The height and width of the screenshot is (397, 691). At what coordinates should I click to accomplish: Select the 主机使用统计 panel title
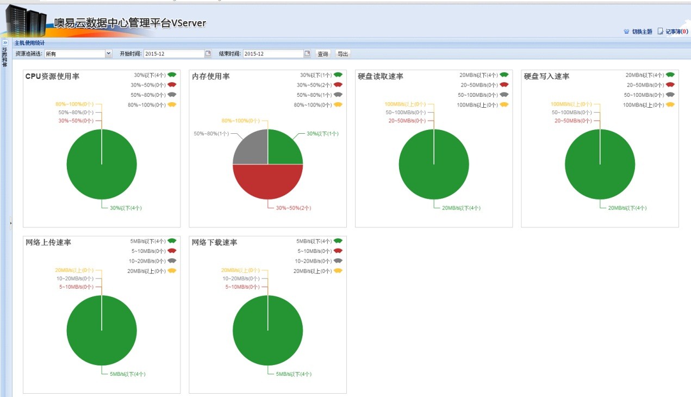tap(29, 43)
